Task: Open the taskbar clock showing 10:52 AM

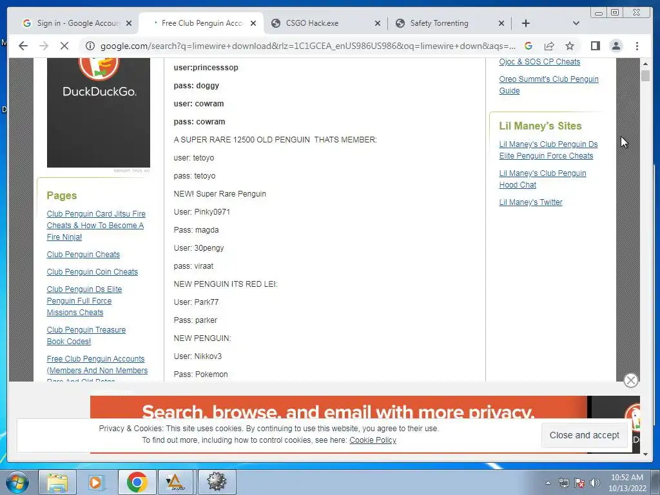Action: (x=626, y=483)
